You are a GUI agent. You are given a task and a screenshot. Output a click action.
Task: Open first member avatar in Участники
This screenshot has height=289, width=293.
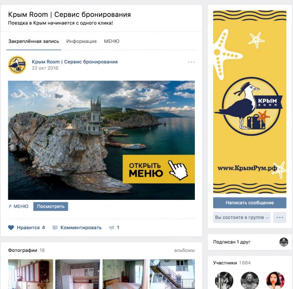click(224, 280)
